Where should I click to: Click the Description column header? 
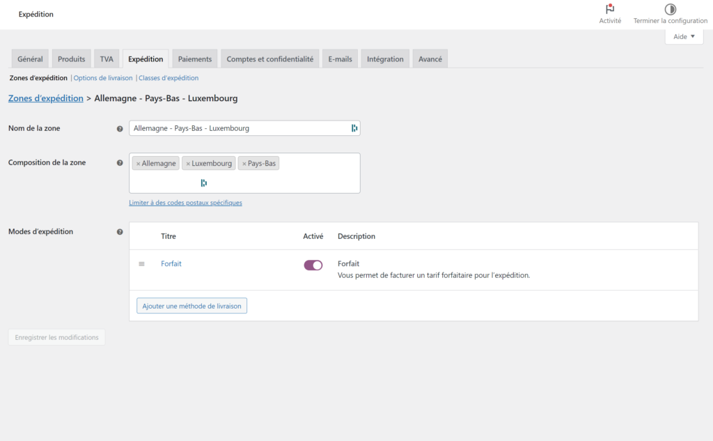point(356,236)
